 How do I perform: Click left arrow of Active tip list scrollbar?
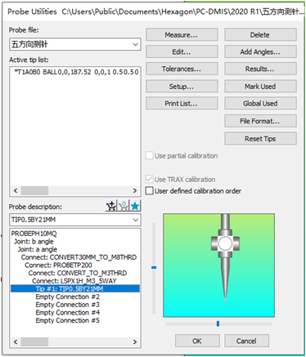pyautogui.click(x=16, y=190)
